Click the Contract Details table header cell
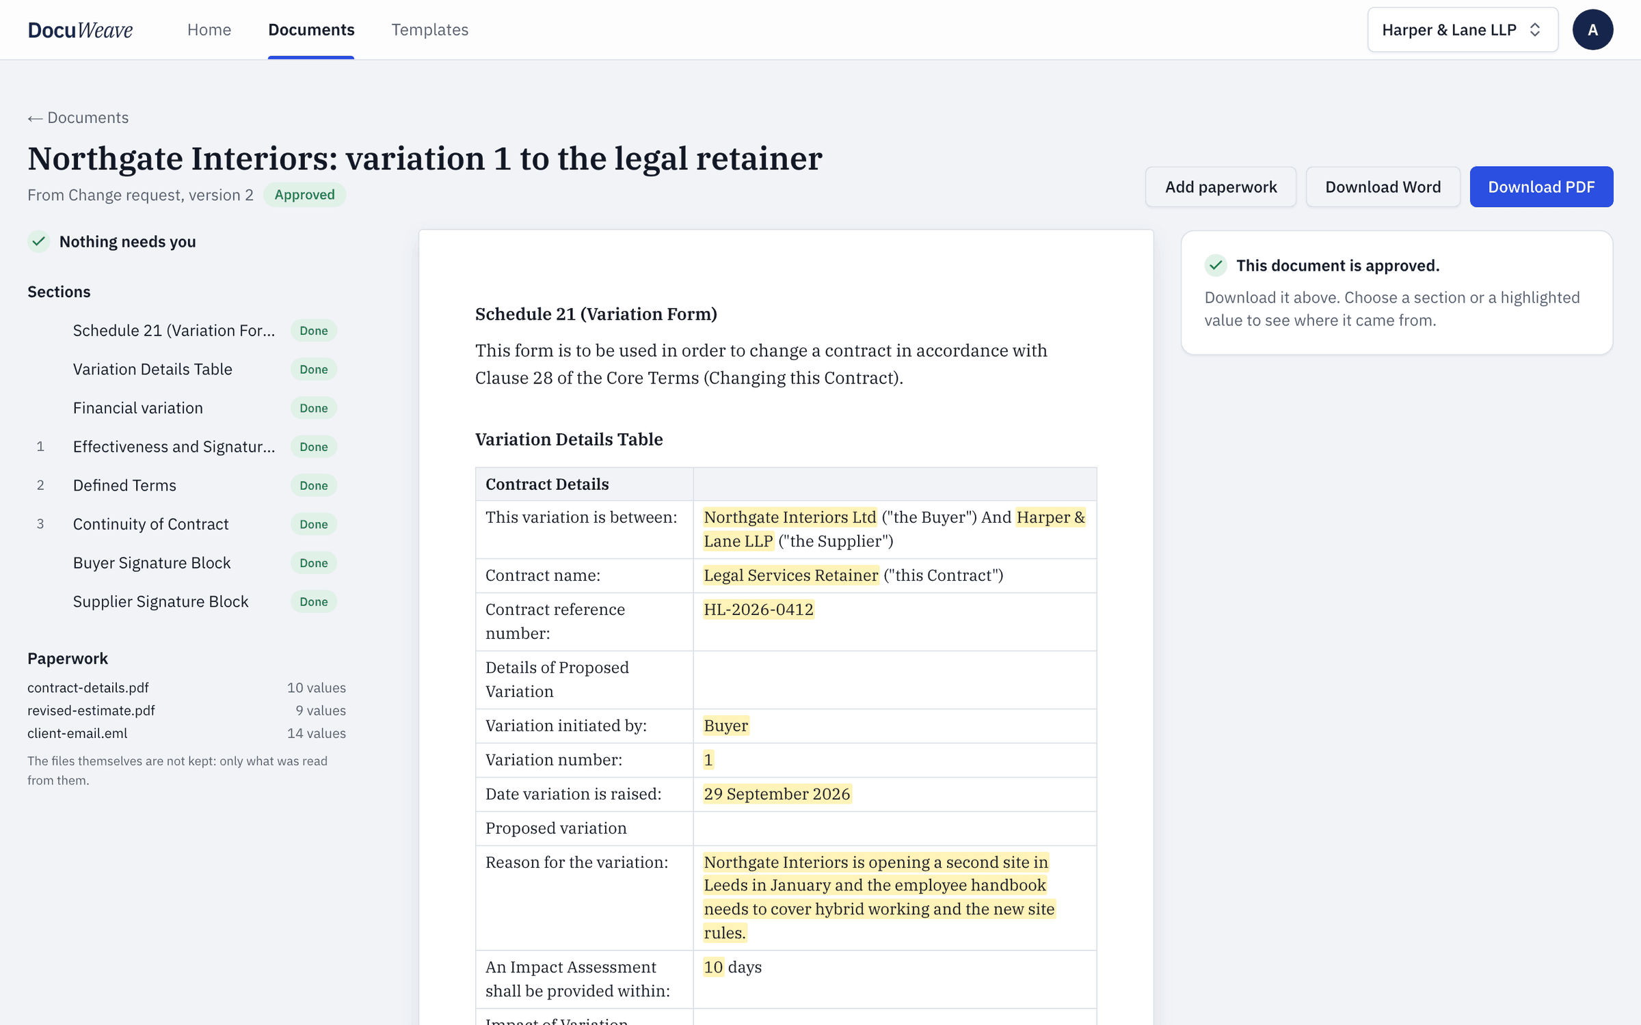Viewport: 1641px width, 1025px height. [585, 484]
